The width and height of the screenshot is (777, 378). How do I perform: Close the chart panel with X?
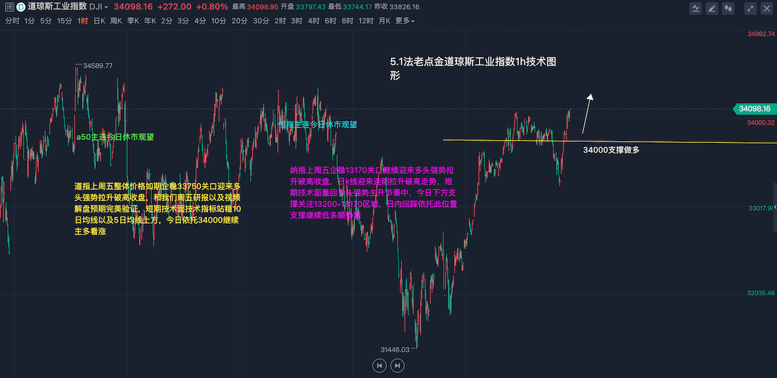point(767,8)
